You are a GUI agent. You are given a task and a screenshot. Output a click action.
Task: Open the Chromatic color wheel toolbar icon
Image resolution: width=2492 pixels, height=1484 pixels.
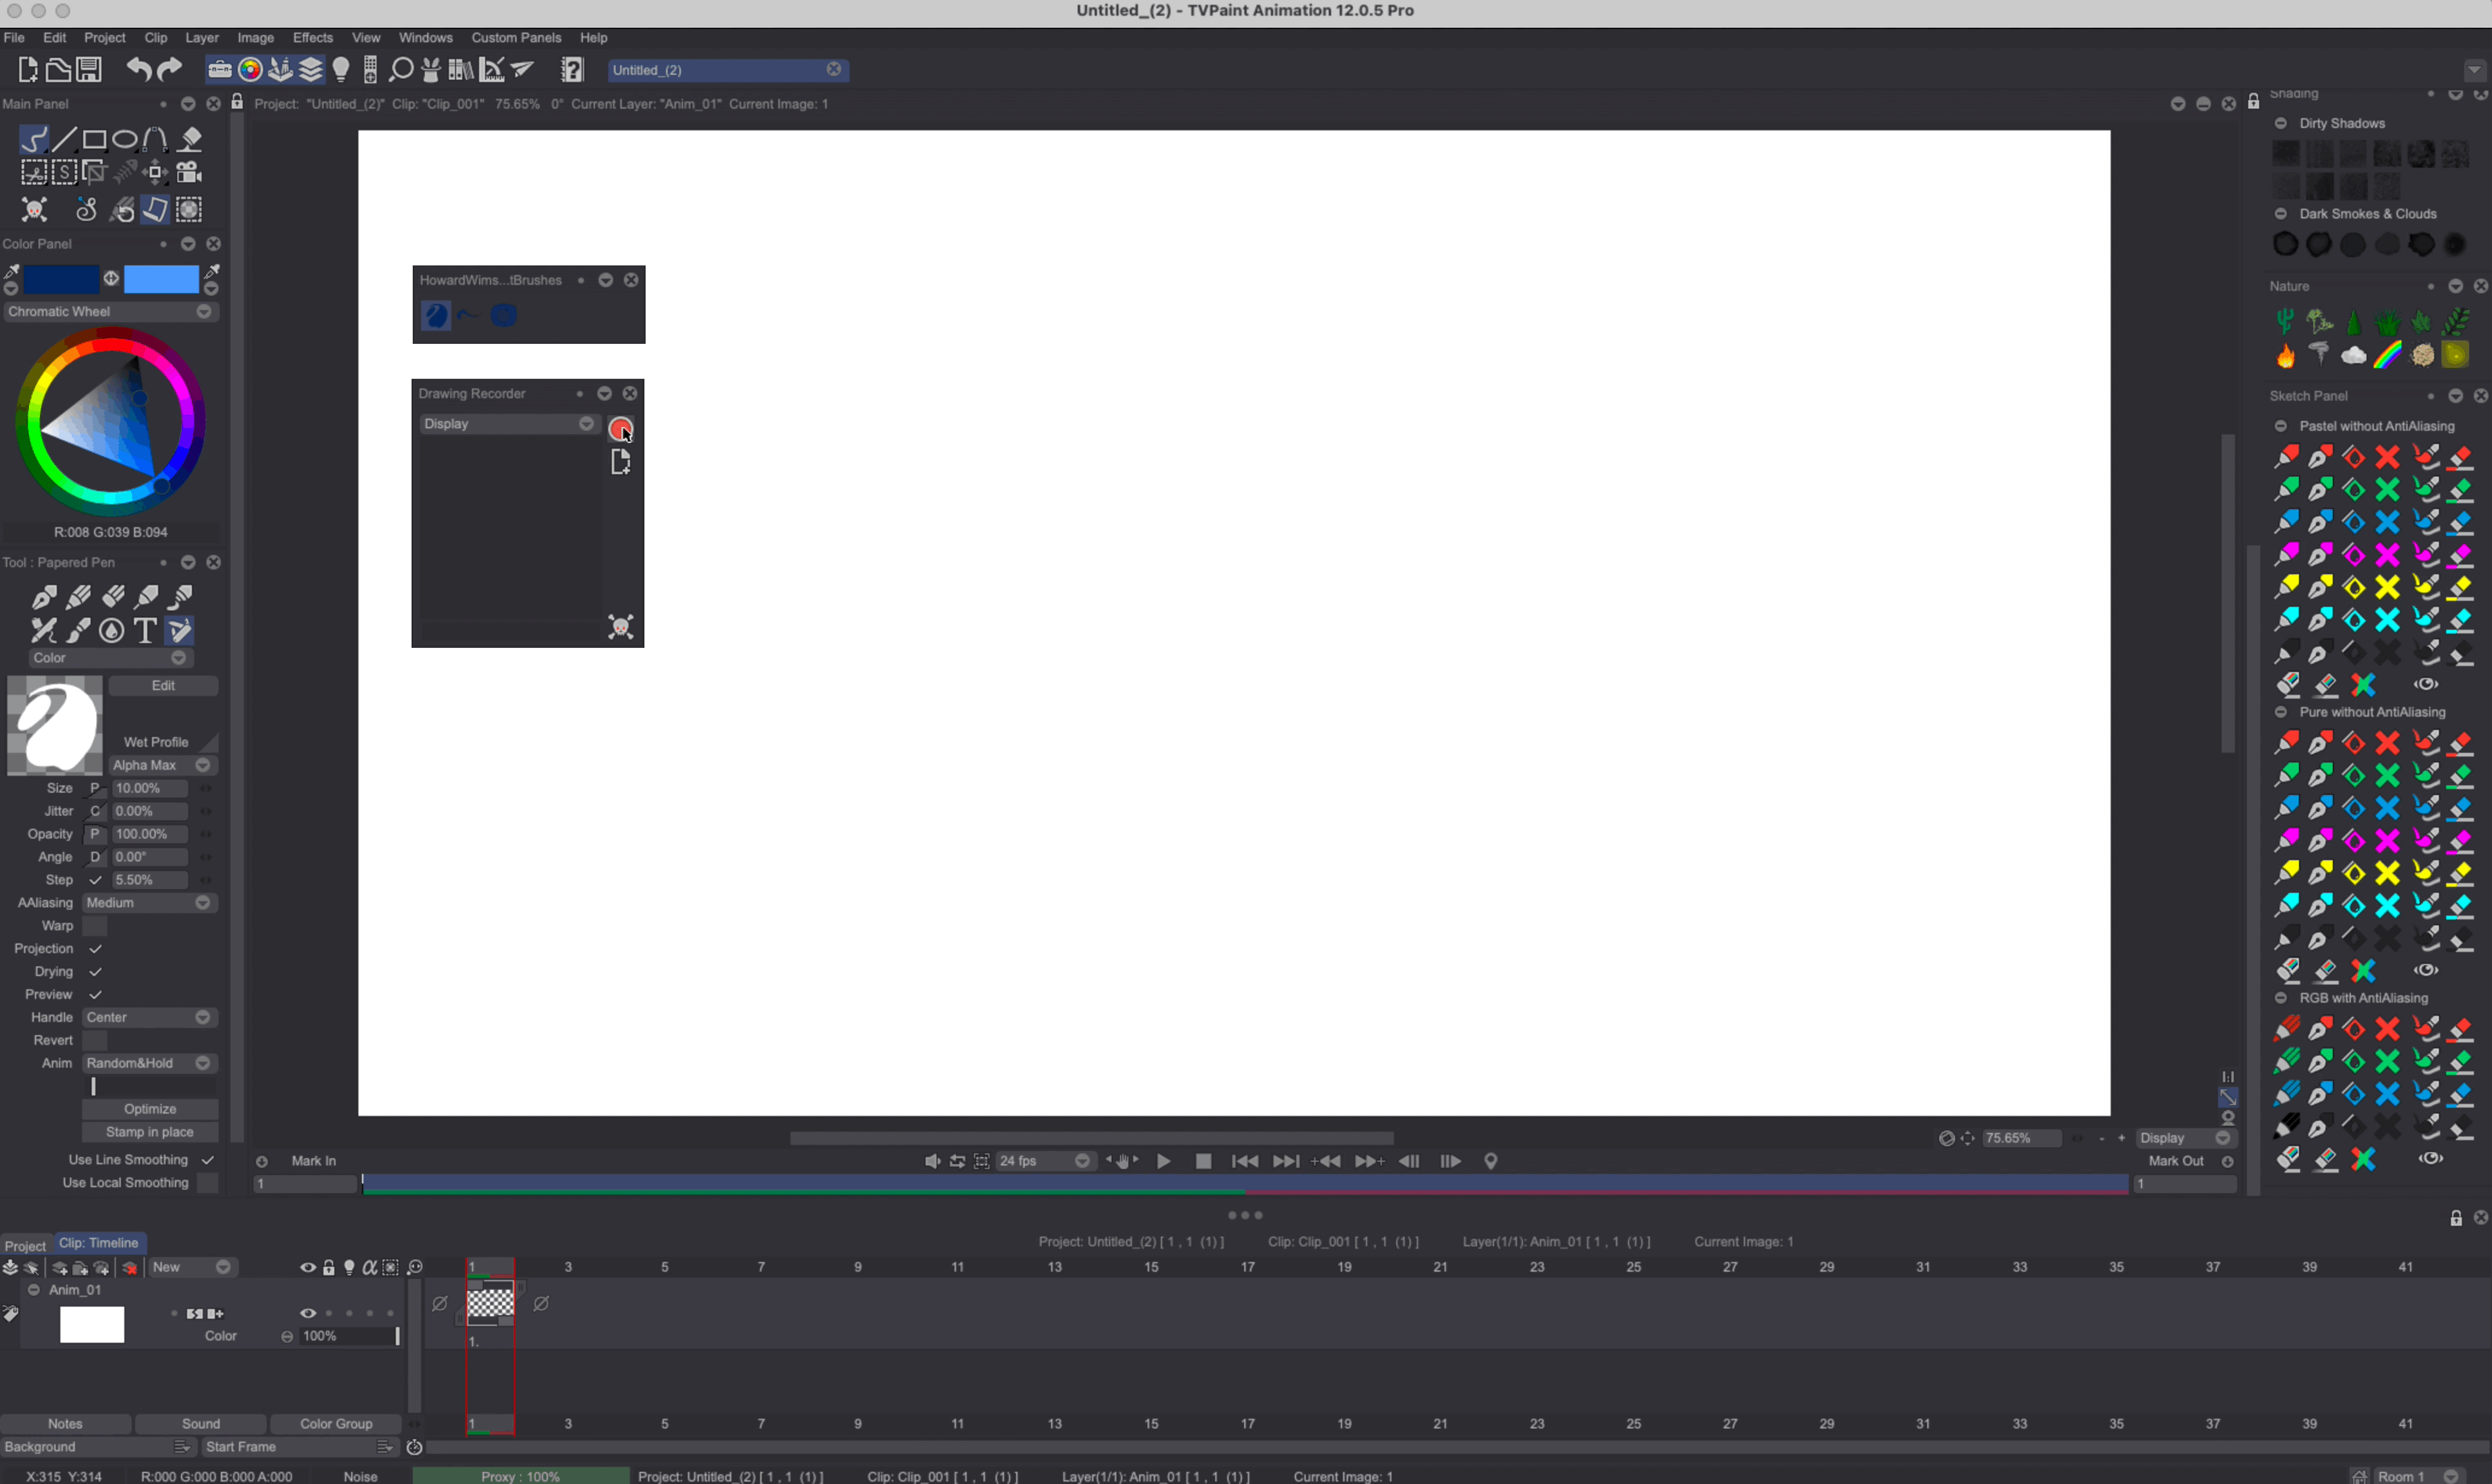250,69
